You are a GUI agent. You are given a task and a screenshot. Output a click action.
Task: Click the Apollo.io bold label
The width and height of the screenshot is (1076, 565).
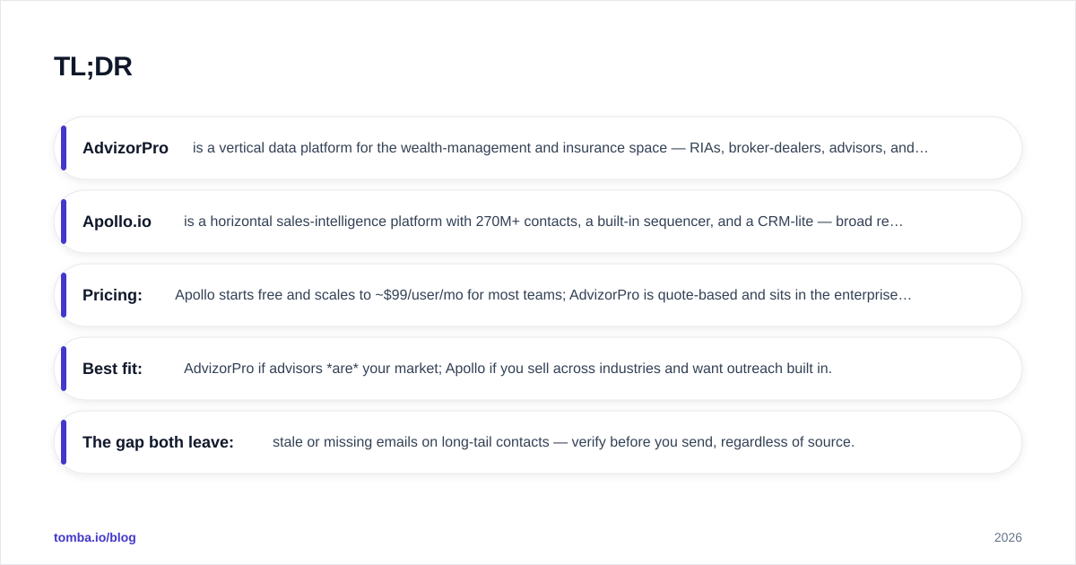tap(117, 222)
